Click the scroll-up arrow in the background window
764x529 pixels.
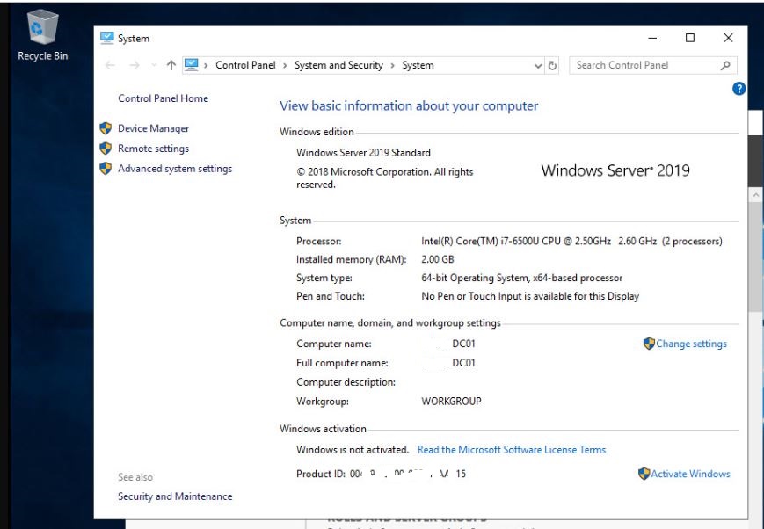756,195
